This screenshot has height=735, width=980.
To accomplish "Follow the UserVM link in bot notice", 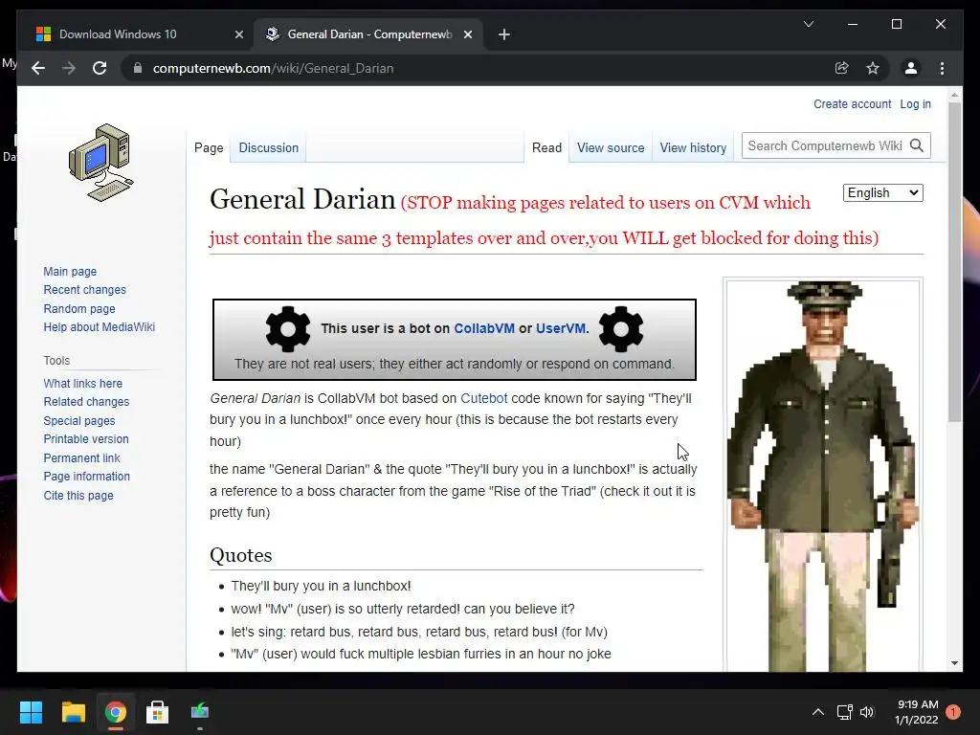I will 561,329.
